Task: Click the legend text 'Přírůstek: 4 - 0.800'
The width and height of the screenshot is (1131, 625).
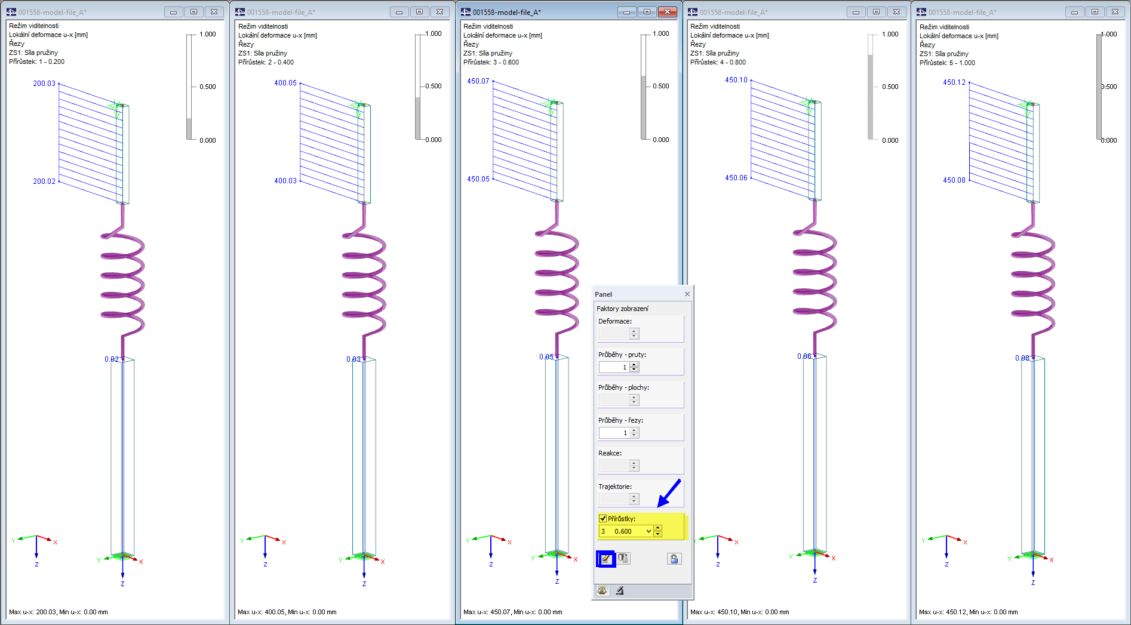Action: [718, 62]
